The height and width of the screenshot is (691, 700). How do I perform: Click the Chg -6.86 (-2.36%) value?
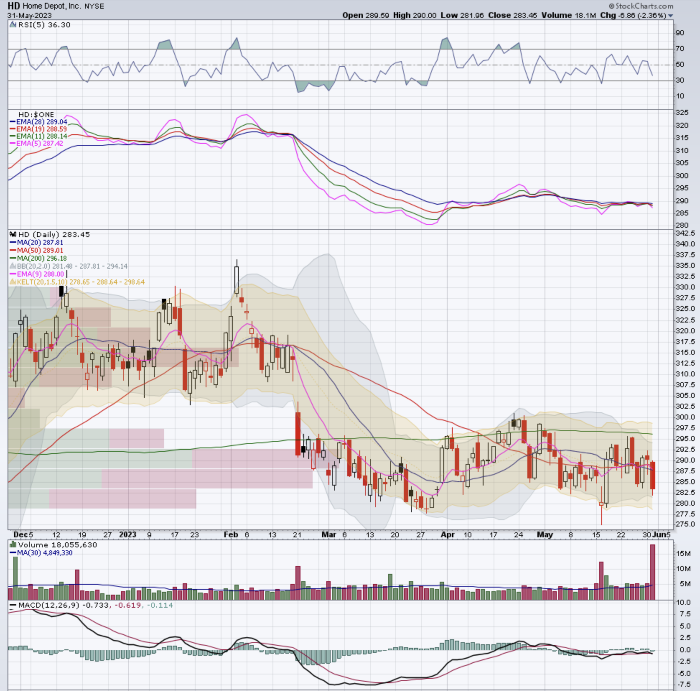click(633, 15)
